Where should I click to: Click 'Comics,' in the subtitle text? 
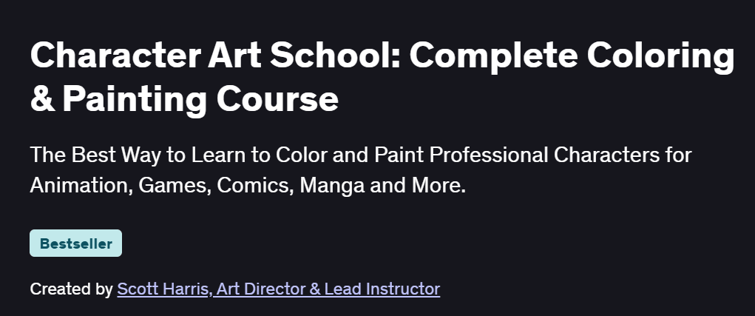pyautogui.click(x=255, y=186)
